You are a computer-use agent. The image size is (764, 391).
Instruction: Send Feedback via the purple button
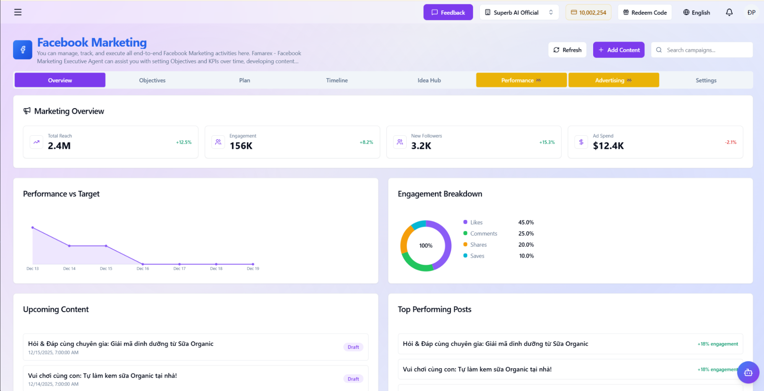(448, 12)
